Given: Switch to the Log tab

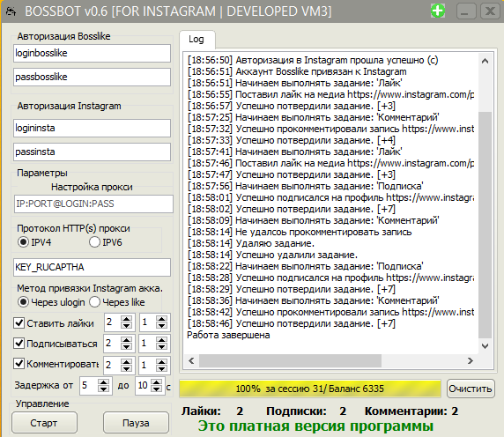Looking at the screenshot, I should click(196, 39).
